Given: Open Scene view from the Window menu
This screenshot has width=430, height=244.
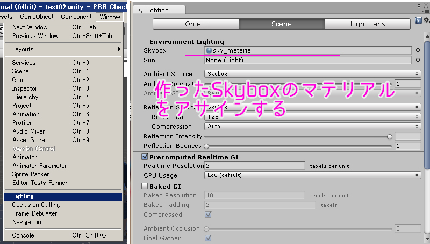Looking at the screenshot, I should (x=63, y=71).
